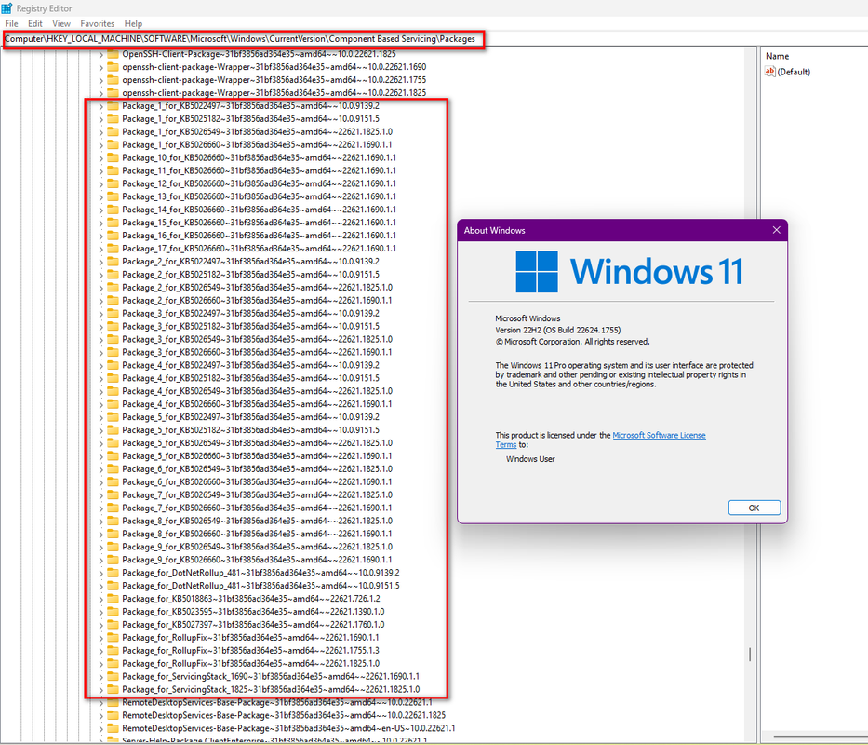Viewport: 868px width, 745px height.
Task: Click folder icon of Package_6_for_KB5026549
Action: 113,469
